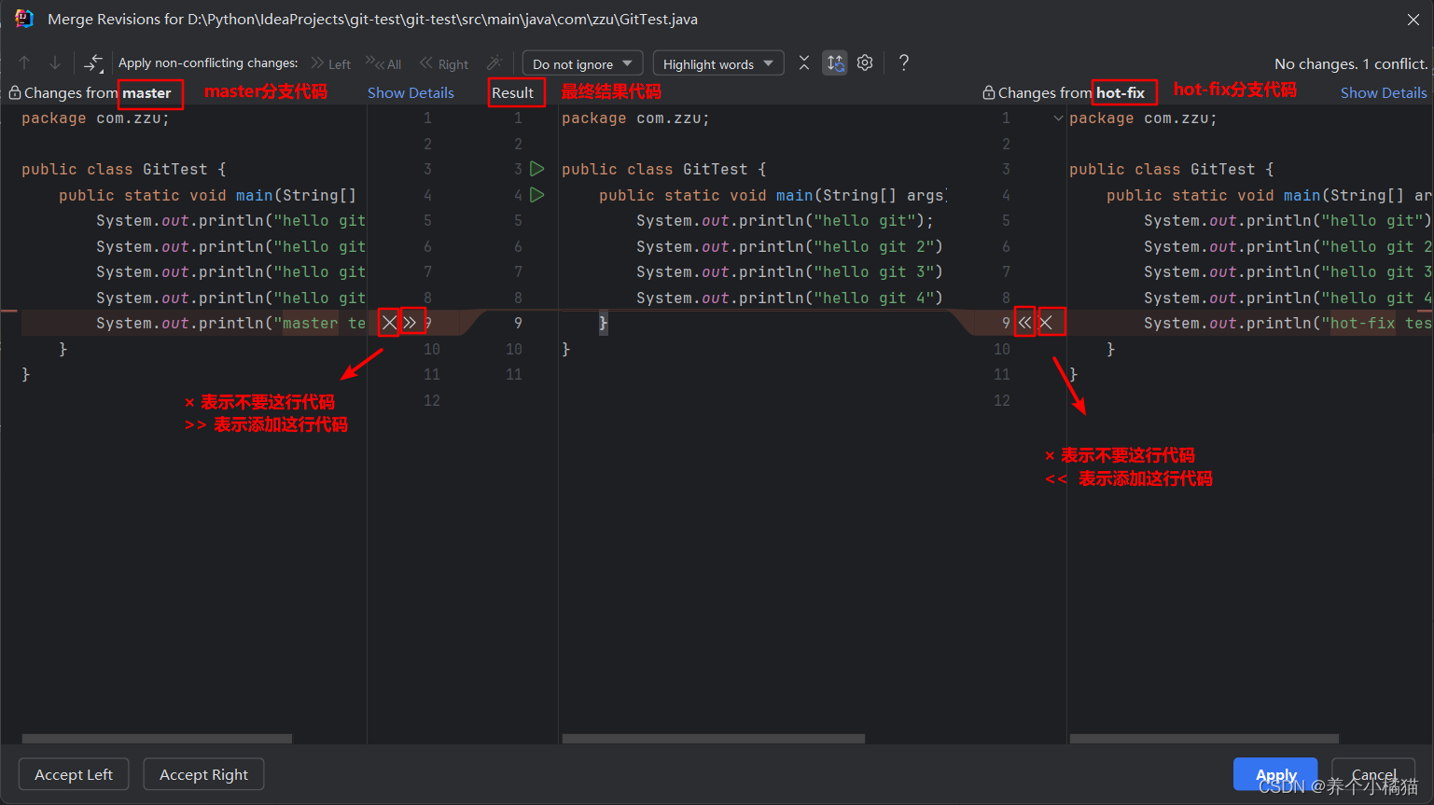Click the Result pane label

point(512,92)
